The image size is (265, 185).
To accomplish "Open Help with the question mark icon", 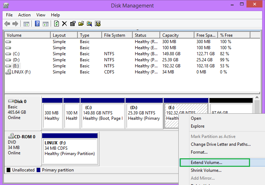I will [x=37, y=24].
